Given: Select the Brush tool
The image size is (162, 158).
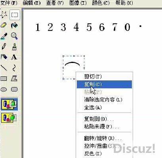Looking at the screenshot, I should pos(14,47).
